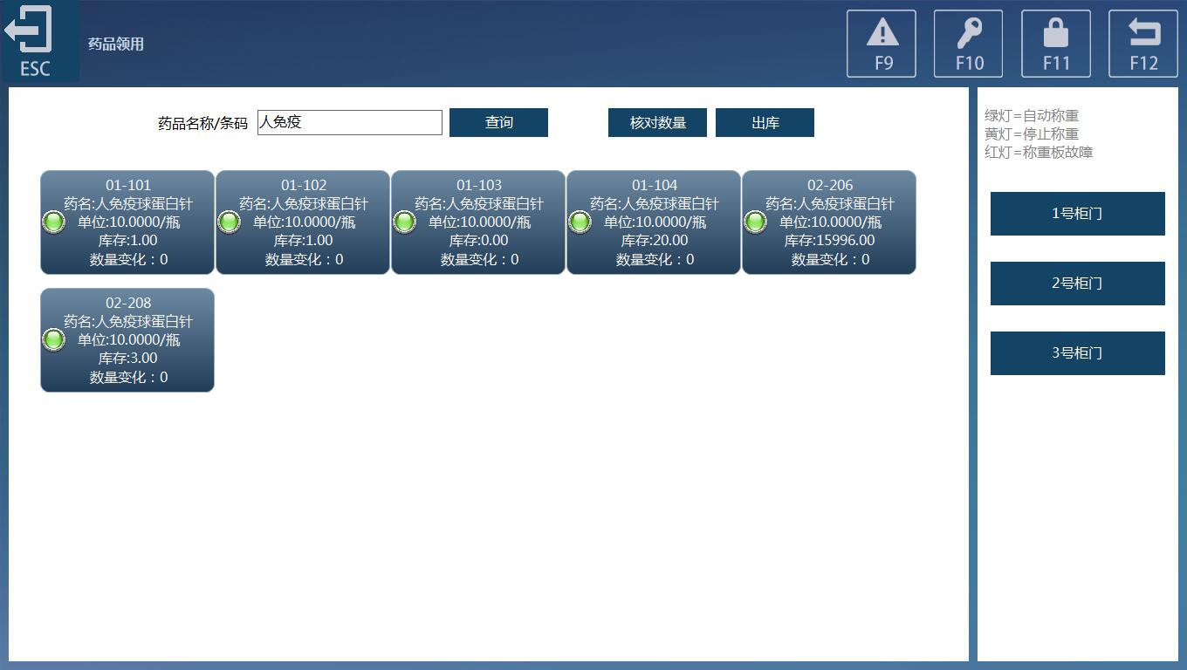
Task: Open 1号柜门 cabinet door
Action: [x=1077, y=214]
